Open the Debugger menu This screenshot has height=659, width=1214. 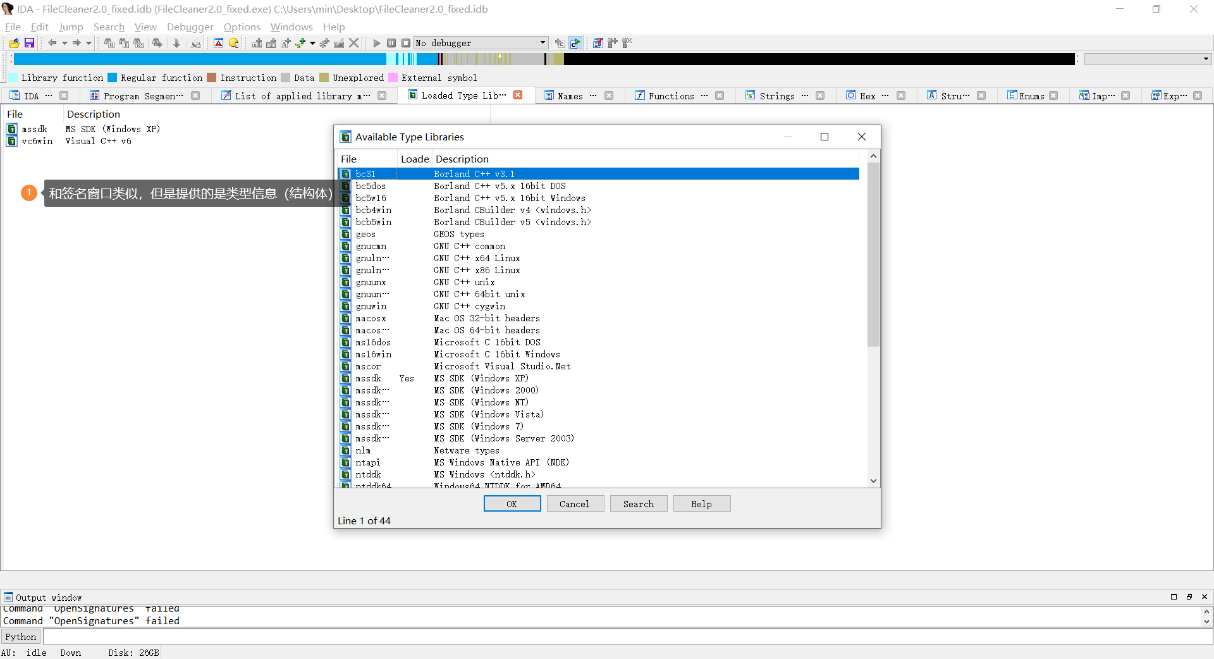point(190,27)
